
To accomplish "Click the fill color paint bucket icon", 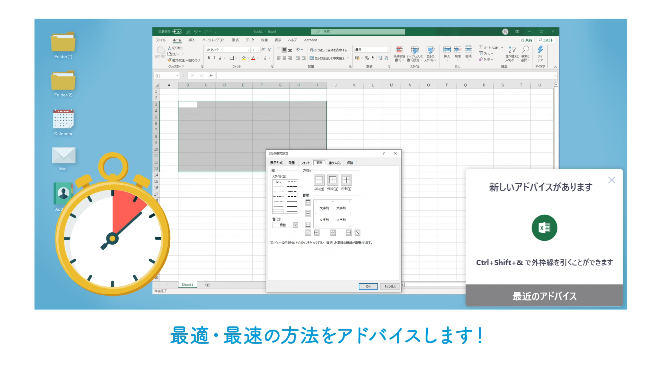I will point(244,58).
